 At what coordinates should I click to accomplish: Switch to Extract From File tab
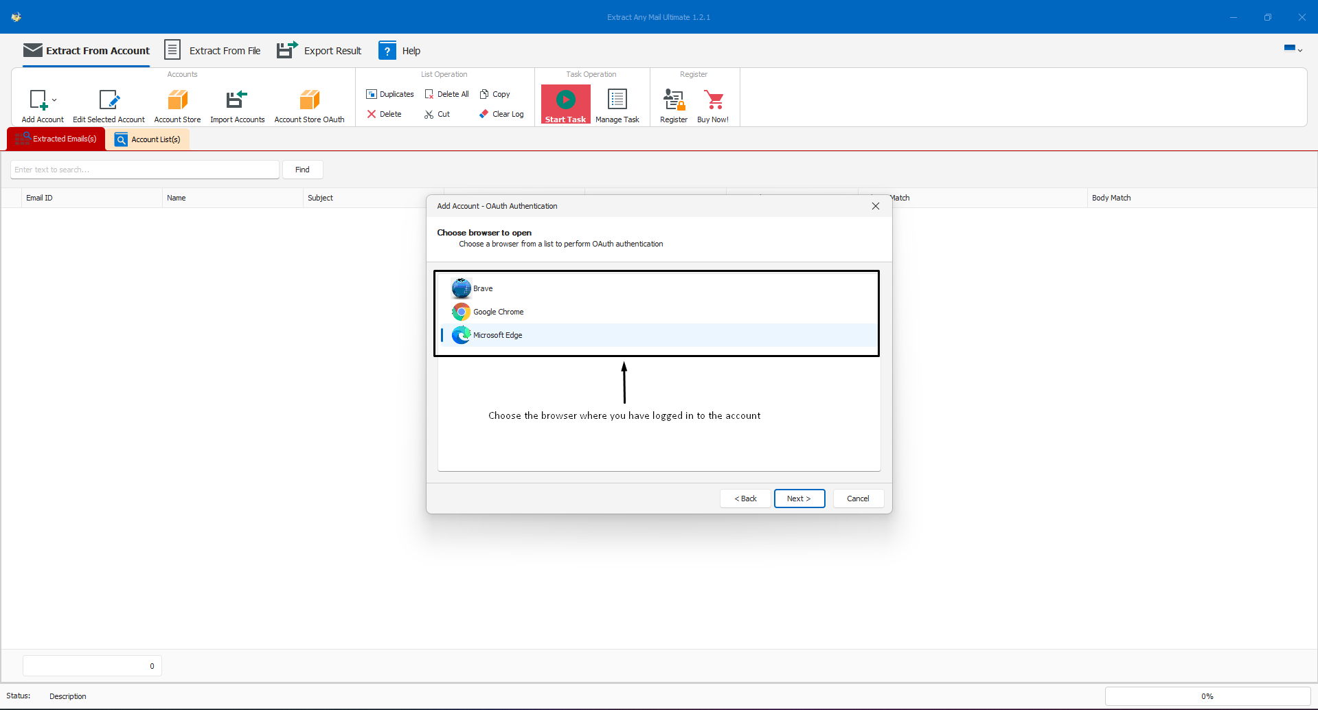[x=213, y=51]
